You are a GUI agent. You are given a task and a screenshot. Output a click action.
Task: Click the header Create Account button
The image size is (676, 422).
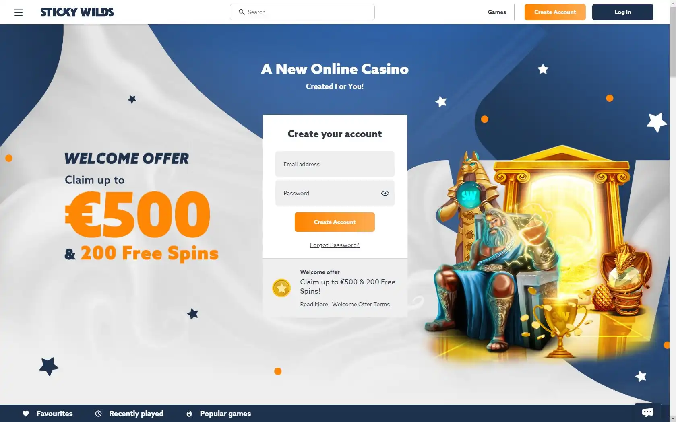pos(555,12)
